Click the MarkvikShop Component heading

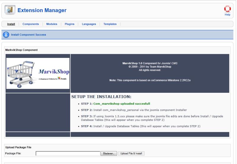coord(21,50)
